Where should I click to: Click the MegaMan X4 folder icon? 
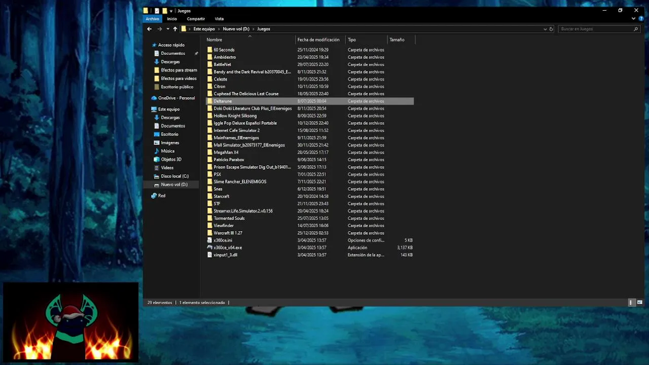point(210,152)
